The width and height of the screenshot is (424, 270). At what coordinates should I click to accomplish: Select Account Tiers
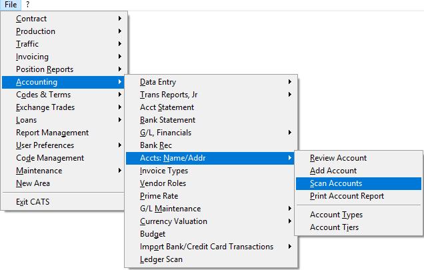click(359, 227)
